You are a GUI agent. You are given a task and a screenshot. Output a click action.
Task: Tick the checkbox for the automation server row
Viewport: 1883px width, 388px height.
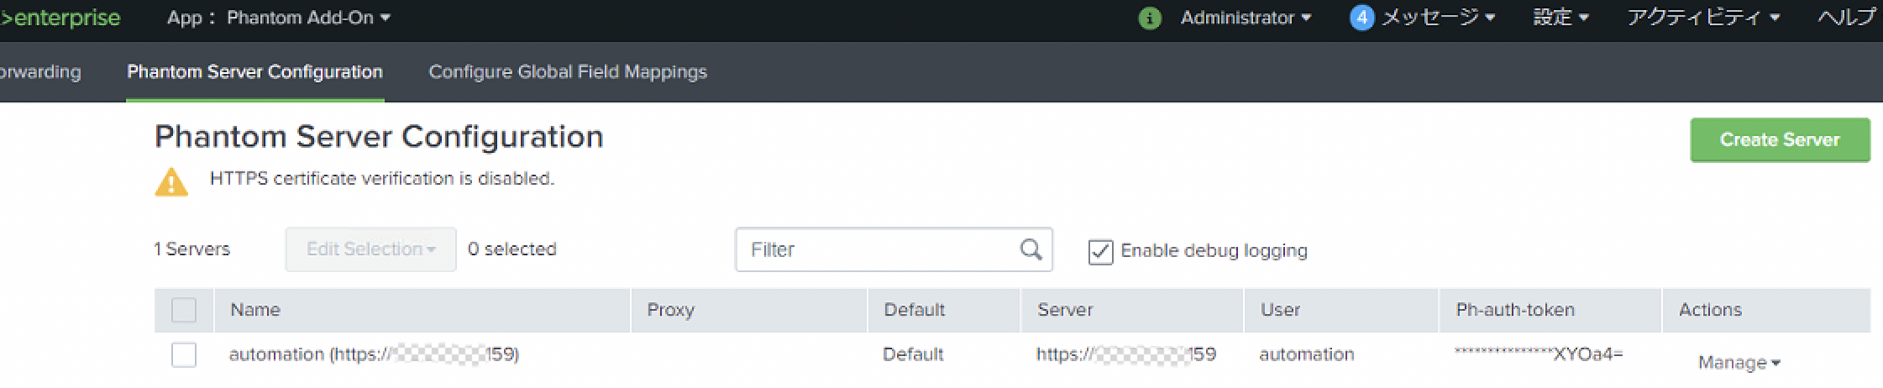click(x=184, y=354)
